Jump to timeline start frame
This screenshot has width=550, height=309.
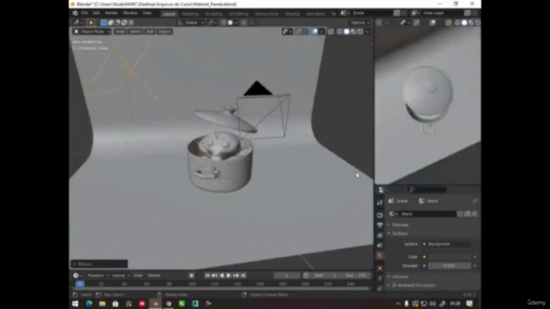(x=207, y=276)
